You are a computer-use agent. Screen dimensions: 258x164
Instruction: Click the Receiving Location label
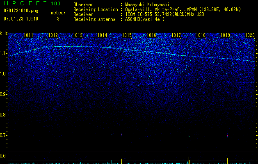coord(96,9)
